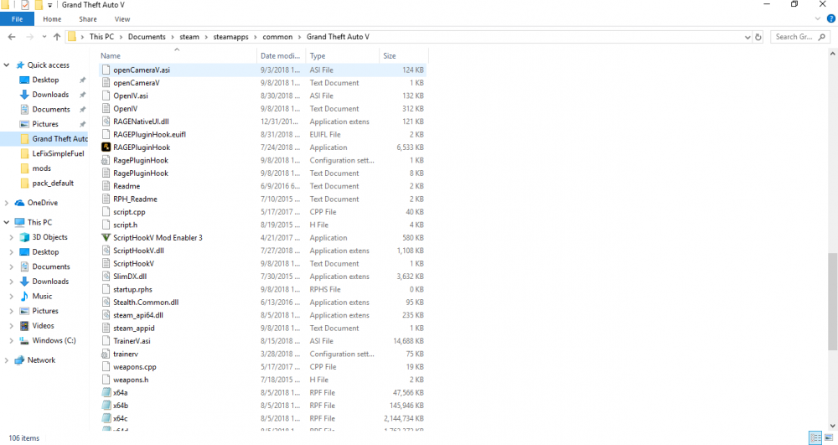Sort by the Date modified column header

pos(281,55)
